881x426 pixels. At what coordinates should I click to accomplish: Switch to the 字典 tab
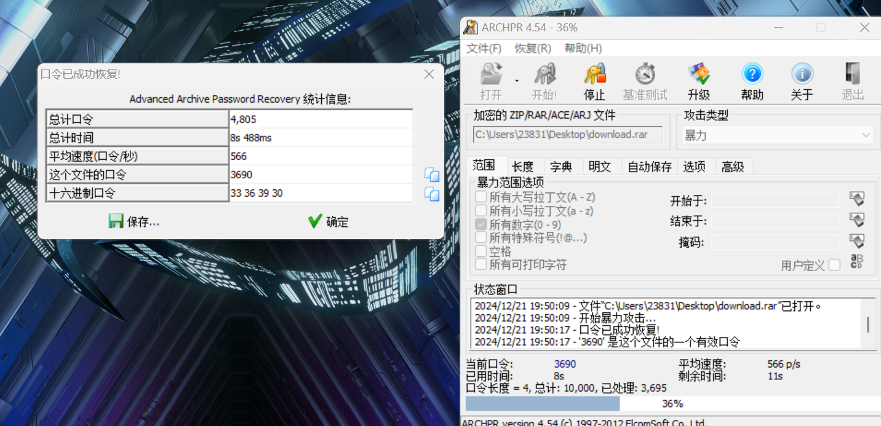coord(561,167)
